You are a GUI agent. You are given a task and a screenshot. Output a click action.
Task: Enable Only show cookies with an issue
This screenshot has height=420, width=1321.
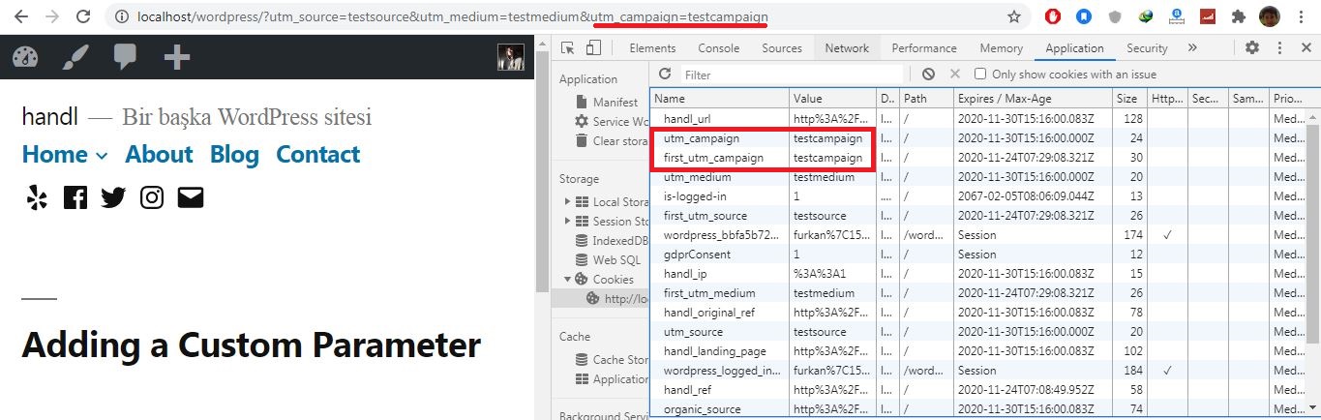(980, 75)
